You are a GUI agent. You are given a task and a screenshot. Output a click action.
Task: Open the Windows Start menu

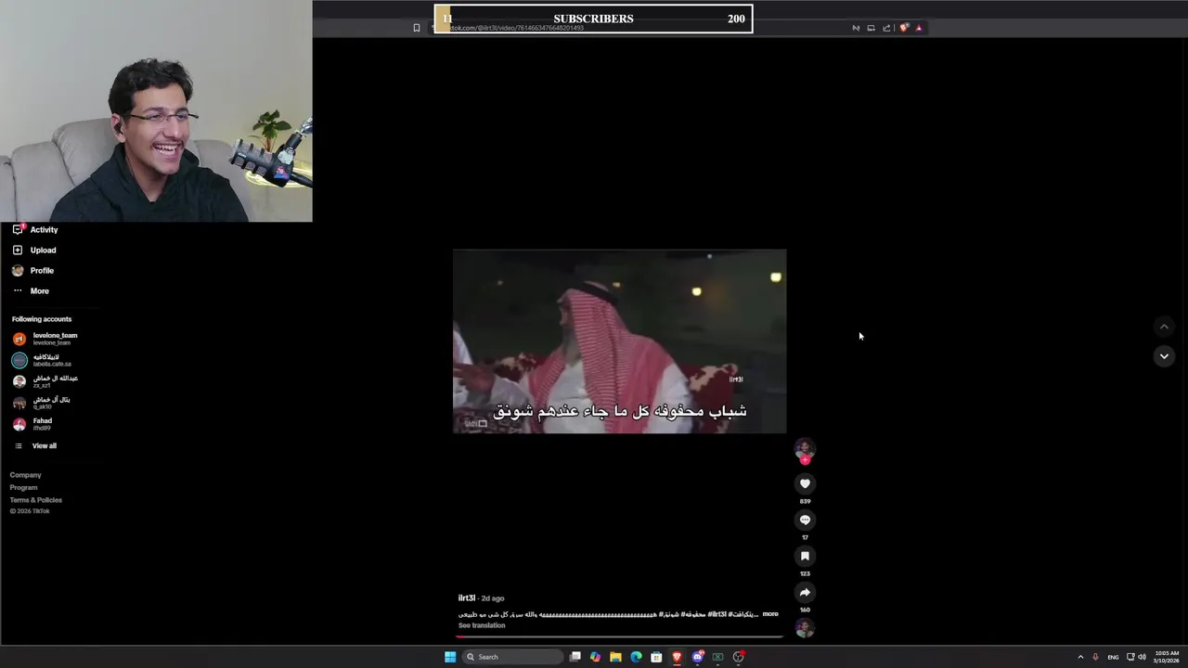click(450, 657)
